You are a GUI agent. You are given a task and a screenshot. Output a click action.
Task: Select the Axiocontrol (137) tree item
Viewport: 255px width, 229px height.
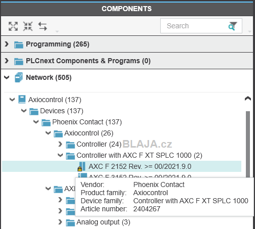(55, 100)
